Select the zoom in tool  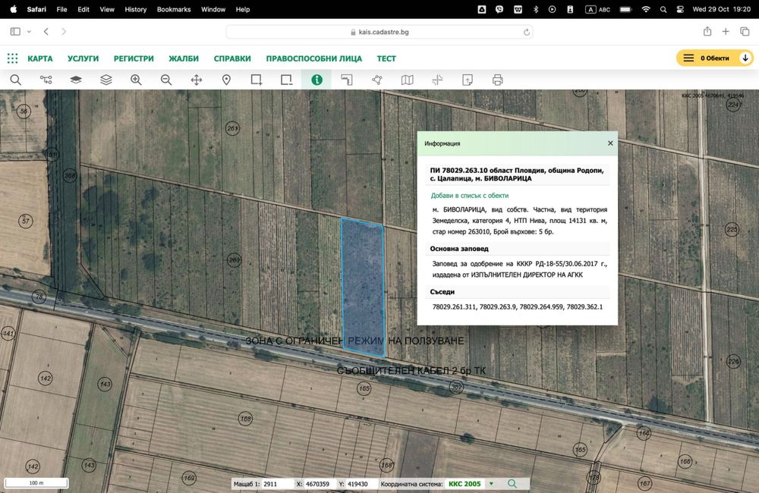[x=136, y=80]
